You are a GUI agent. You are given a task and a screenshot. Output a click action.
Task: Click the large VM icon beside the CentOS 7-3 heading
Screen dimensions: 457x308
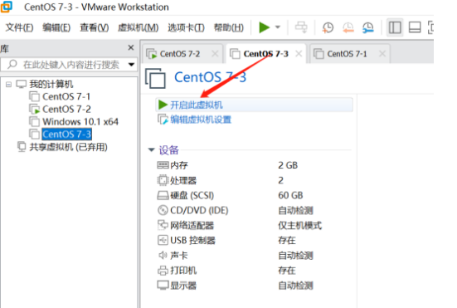click(x=155, y=78)
